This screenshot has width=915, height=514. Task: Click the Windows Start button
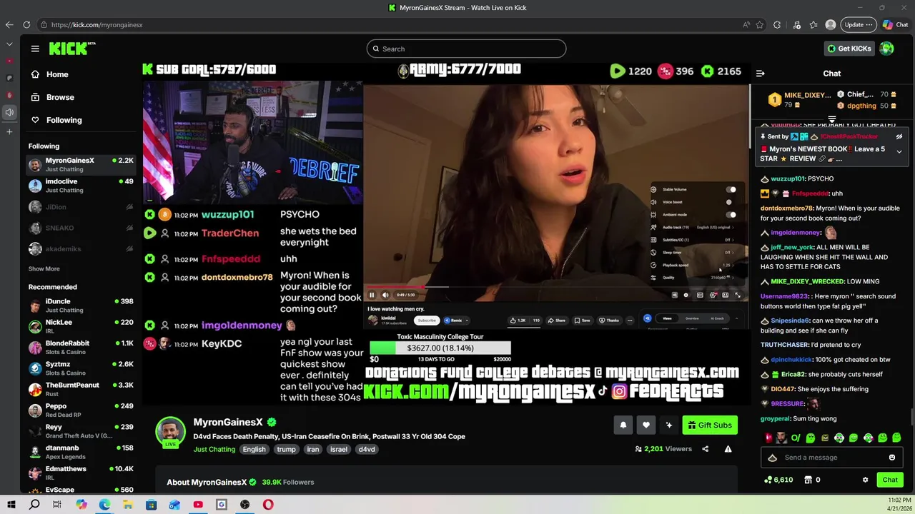click(11, 505)
